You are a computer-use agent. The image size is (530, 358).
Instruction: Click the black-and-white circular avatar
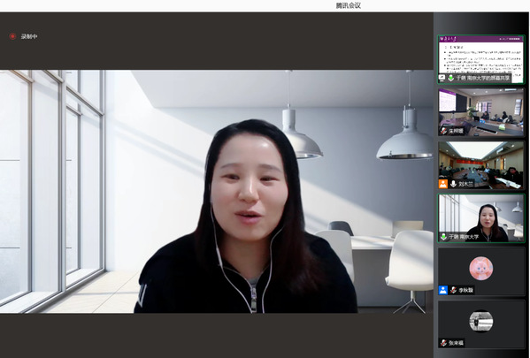tap(481, 321)
